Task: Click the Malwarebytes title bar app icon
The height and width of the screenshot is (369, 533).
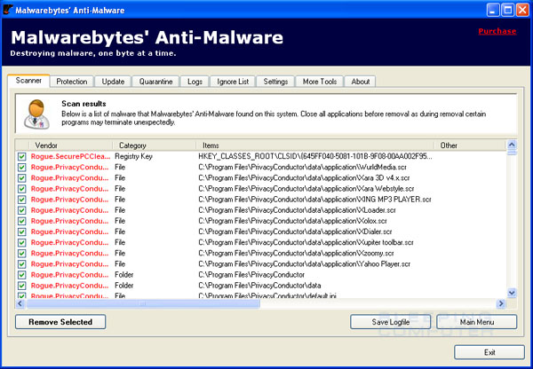Action: [8, 10]
